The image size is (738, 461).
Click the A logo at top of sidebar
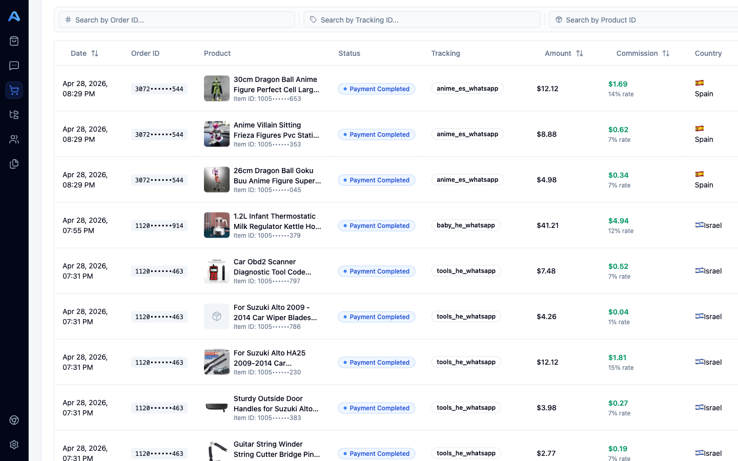[14, 16]
